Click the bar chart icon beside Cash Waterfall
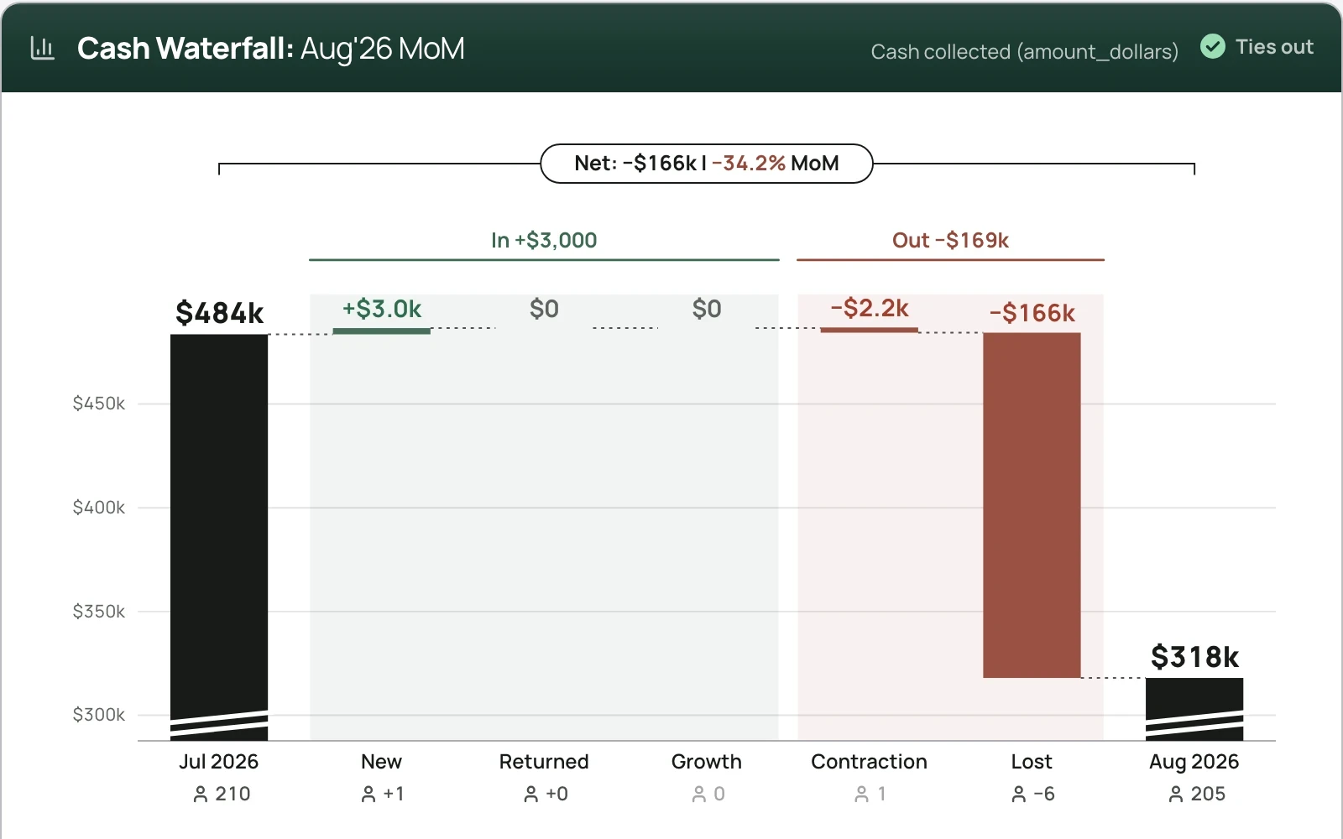 [x=42, y=49]
